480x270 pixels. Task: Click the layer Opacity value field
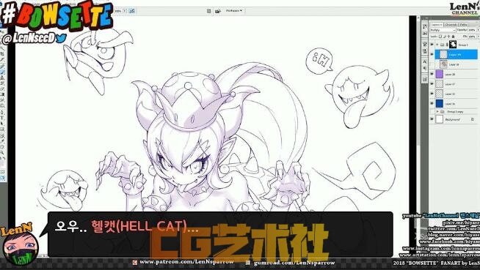tap(472, 30)
